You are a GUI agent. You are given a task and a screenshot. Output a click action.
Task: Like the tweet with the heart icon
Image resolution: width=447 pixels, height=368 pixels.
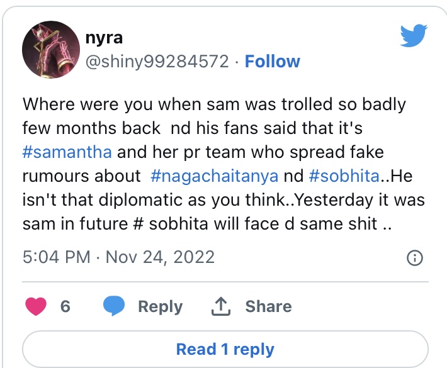tap(37, 306)
